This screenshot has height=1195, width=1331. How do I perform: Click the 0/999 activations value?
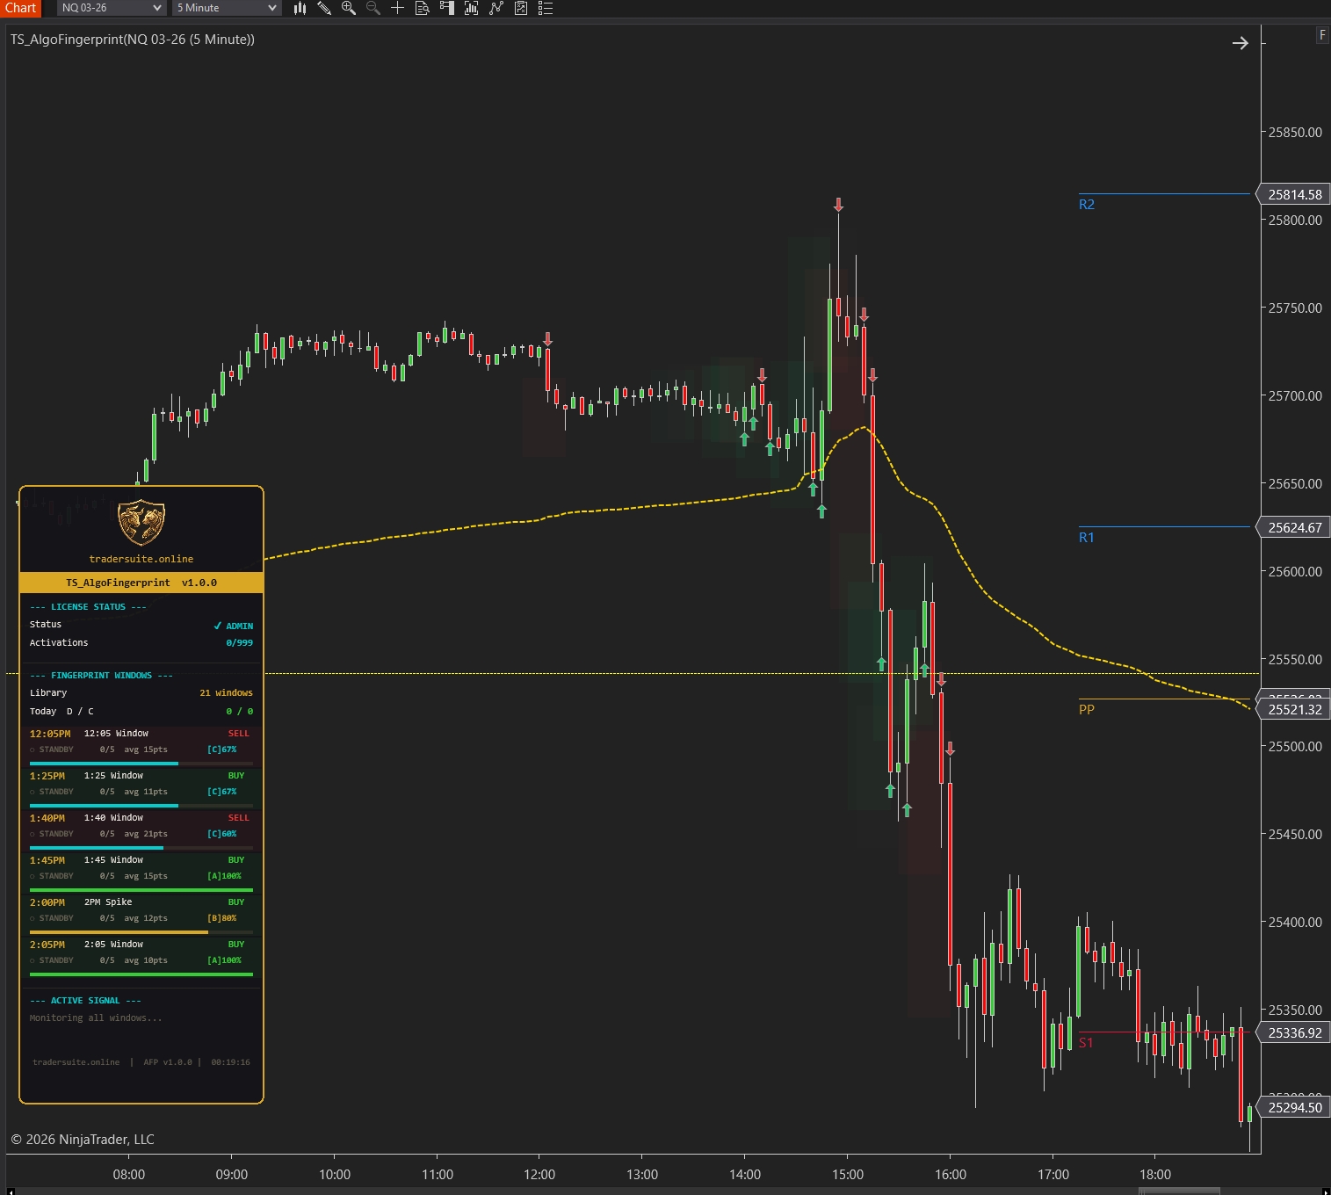(x=239, y=643)
